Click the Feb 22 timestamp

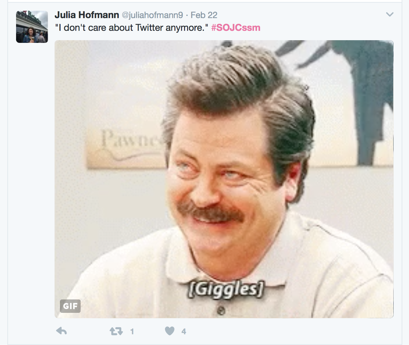pos(204,15)
